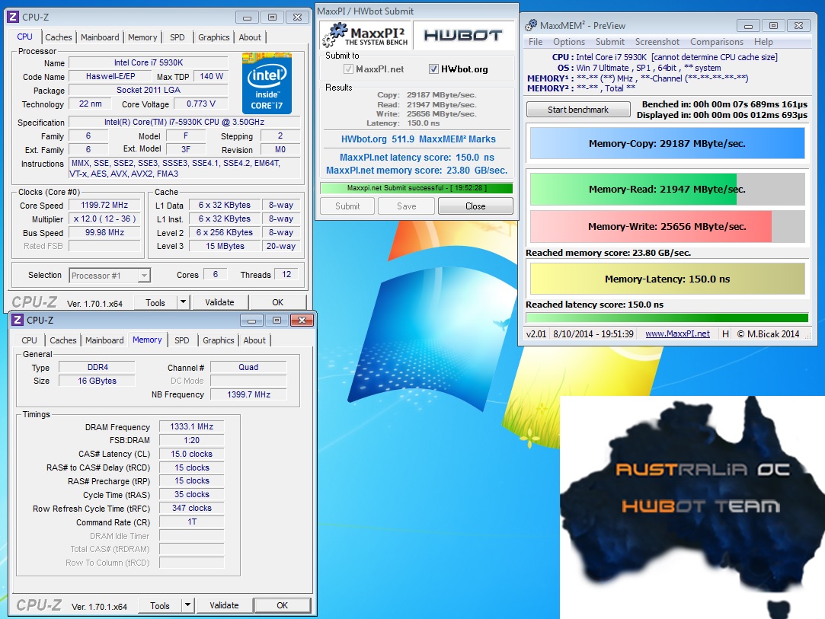Switch to Mainboard tab in top CPU-Z
This screenshot has width=825, height=619.
click(x=100, y=37)
